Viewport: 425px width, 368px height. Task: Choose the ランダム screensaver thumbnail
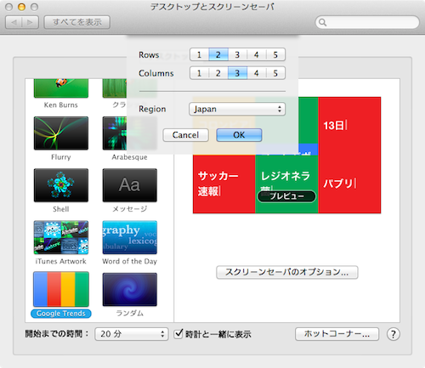pos(130,289)
